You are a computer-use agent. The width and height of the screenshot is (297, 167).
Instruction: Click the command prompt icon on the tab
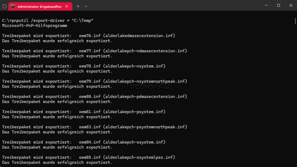click(x=13, y=7)
